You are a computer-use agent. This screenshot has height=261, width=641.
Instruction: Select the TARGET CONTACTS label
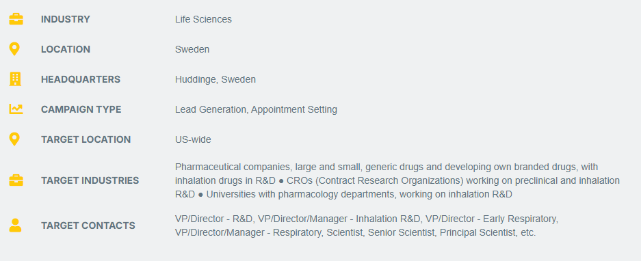[88, 225]
